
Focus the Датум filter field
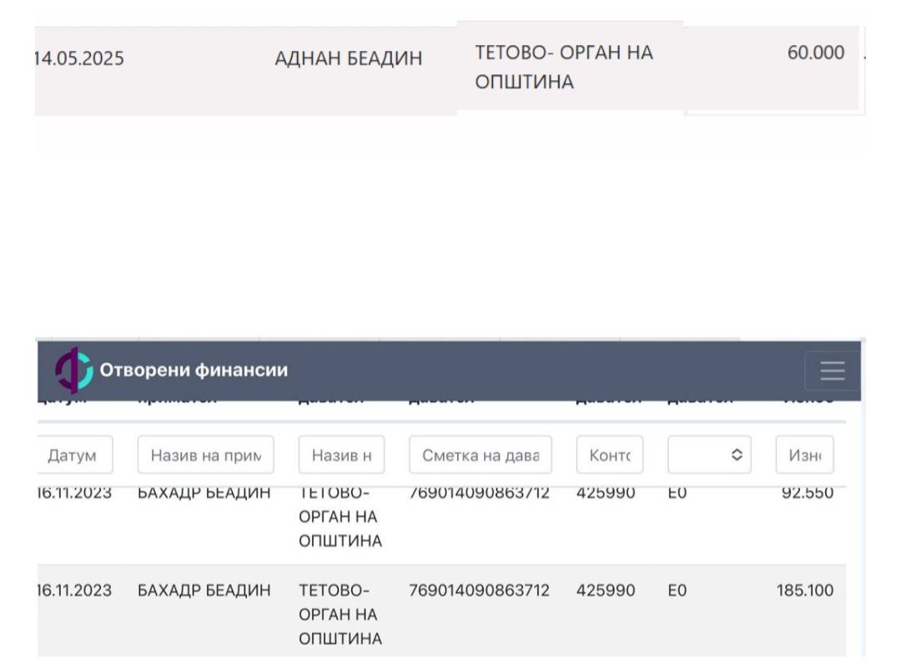74,455
